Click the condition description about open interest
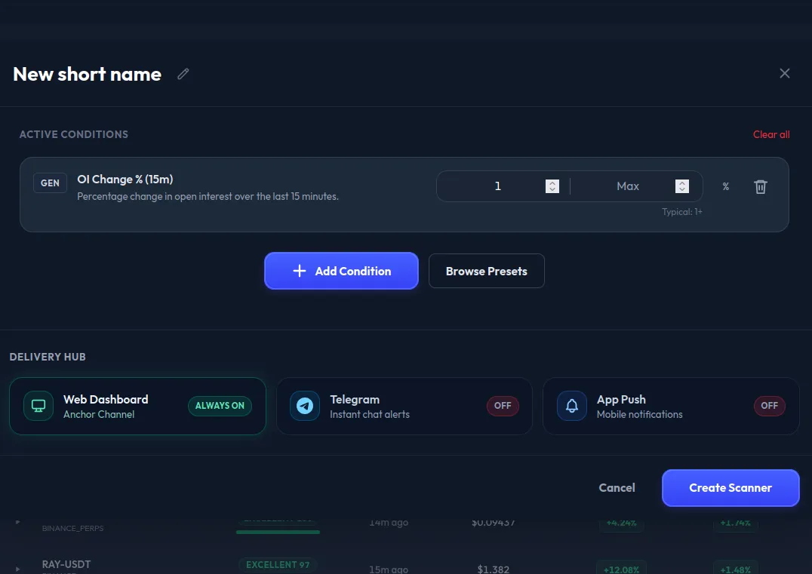This screenshot has width=812, height=574. pos(208,196)
